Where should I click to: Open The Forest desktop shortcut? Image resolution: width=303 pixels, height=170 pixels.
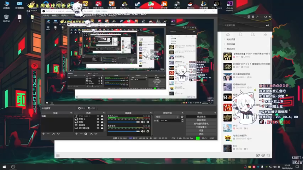click(x=217, y=5)
